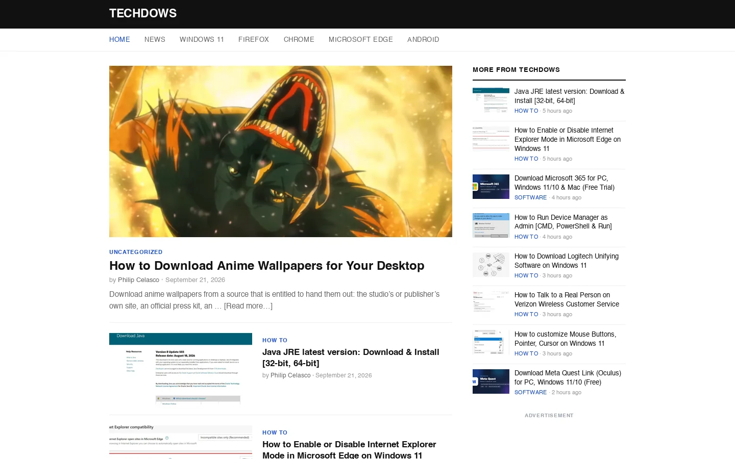Open the CHROME category
This screenshot has height=459, width=735.
(299, 39)
